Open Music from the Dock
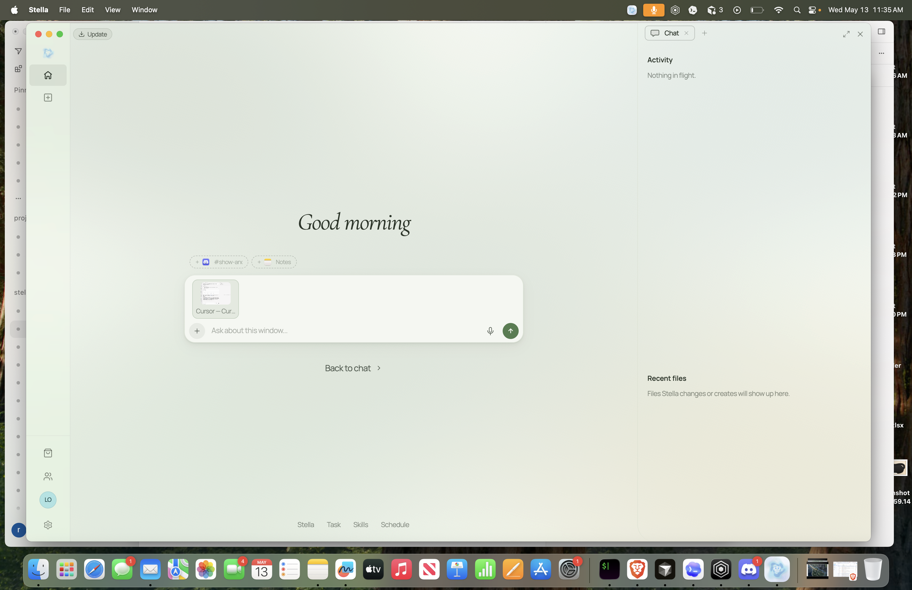Screen dimensions: 912x590 pyautogui.click(x=401, y=569)
